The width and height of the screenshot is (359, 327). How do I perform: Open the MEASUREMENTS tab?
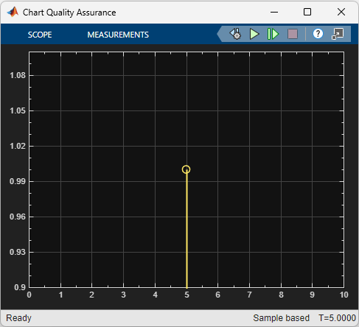click(x=118, y=35)
